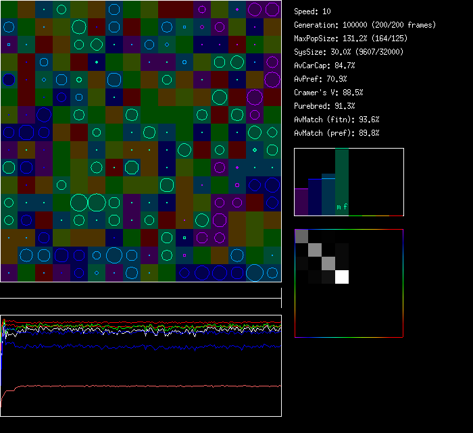Click the purple histogram bar
The image size is (473, 433).
pos(301,202)
